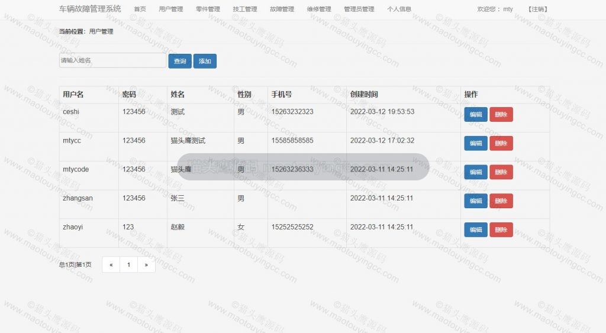The image size is (606, 333).
Task: Click the username cell mtycc
Action: click(x=72, y=141)
